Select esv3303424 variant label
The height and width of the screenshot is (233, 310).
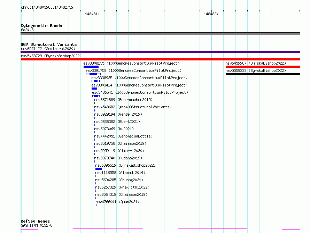[x=139, y=85]
